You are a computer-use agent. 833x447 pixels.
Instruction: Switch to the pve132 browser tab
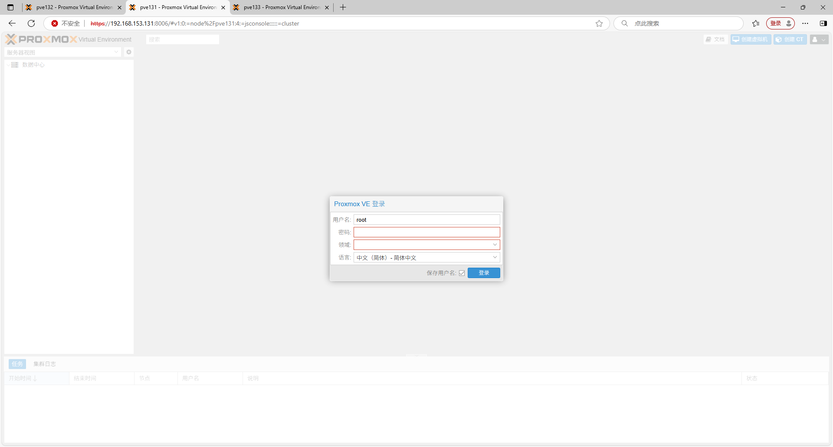(74, 7)
